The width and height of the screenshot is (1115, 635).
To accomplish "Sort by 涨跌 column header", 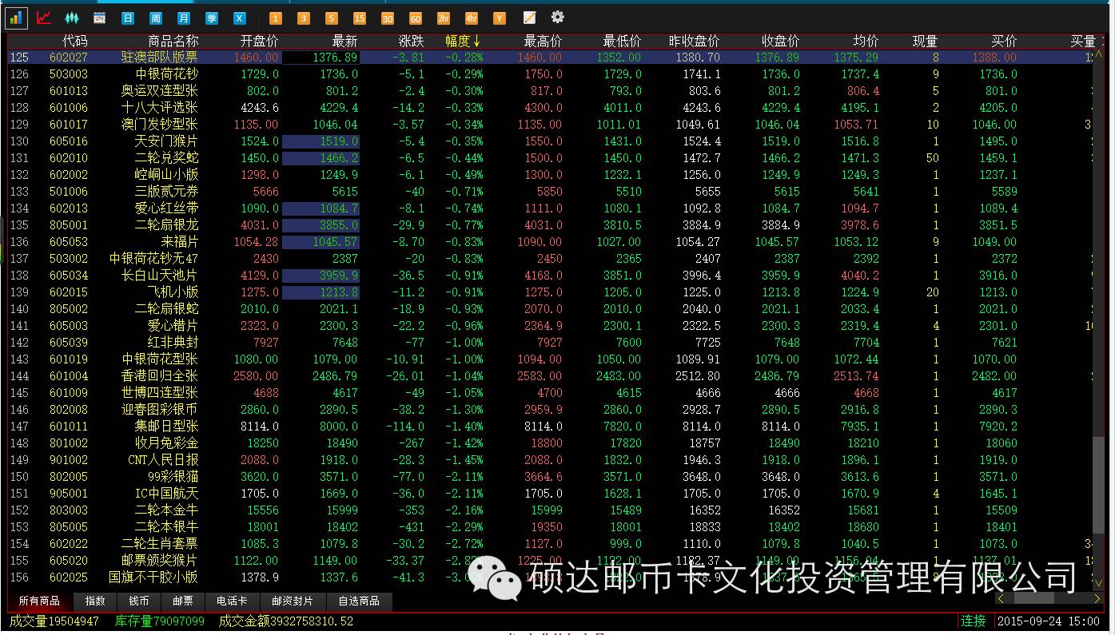I will coord(412,41).
